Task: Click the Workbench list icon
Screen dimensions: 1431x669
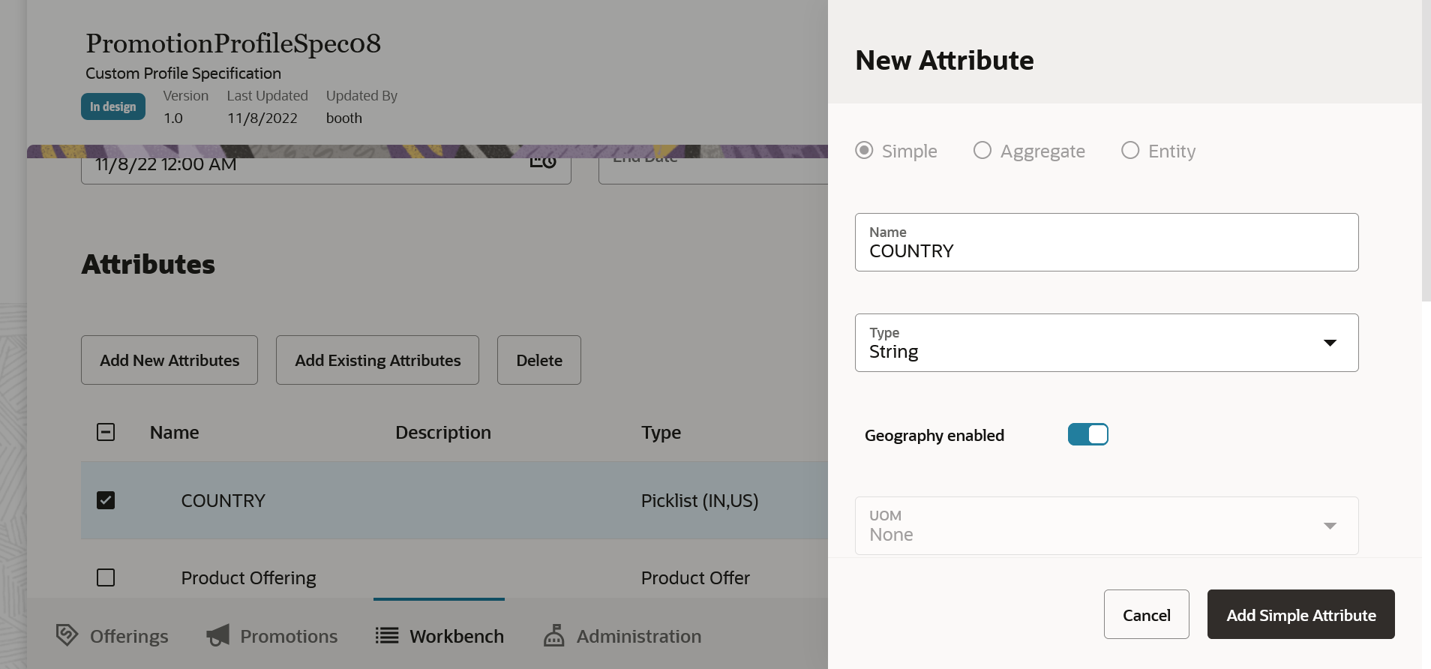Action: coord(387,636)
